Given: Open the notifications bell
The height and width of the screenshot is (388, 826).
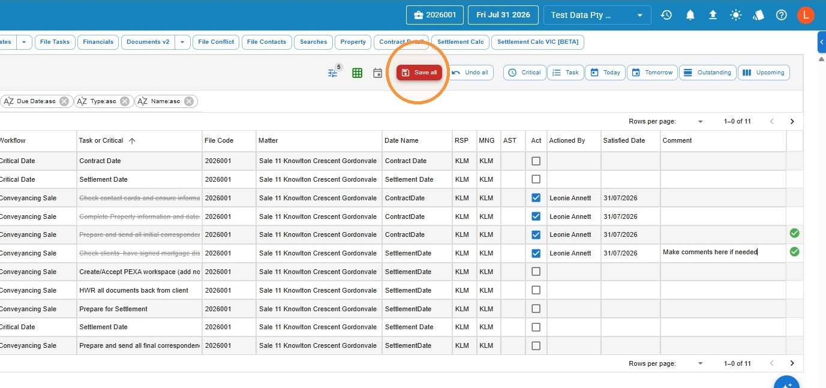Looking at the screenshot, I should click(690, 15).
